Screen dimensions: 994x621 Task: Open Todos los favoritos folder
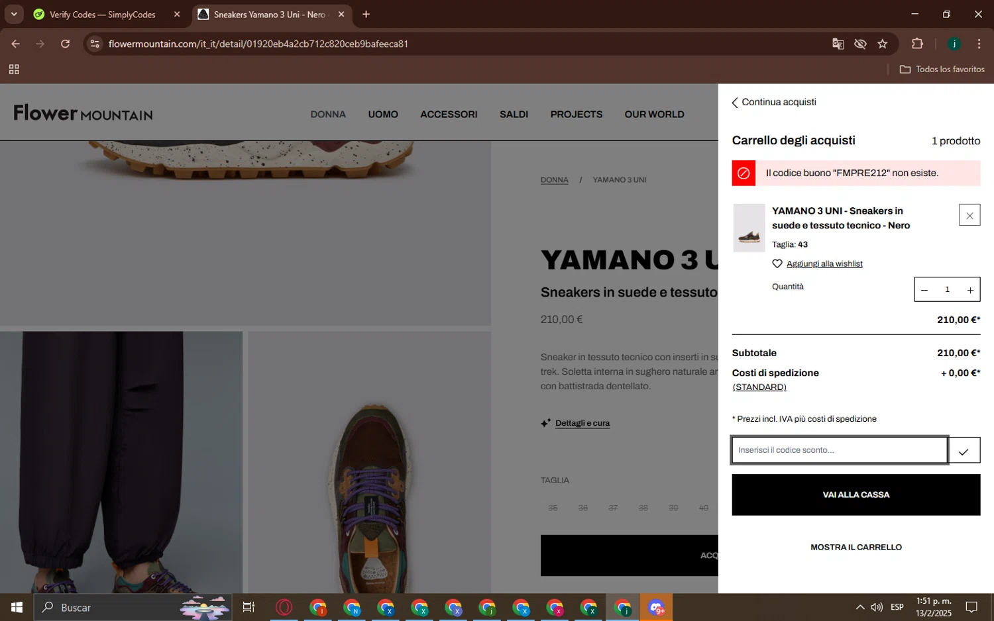942,70
